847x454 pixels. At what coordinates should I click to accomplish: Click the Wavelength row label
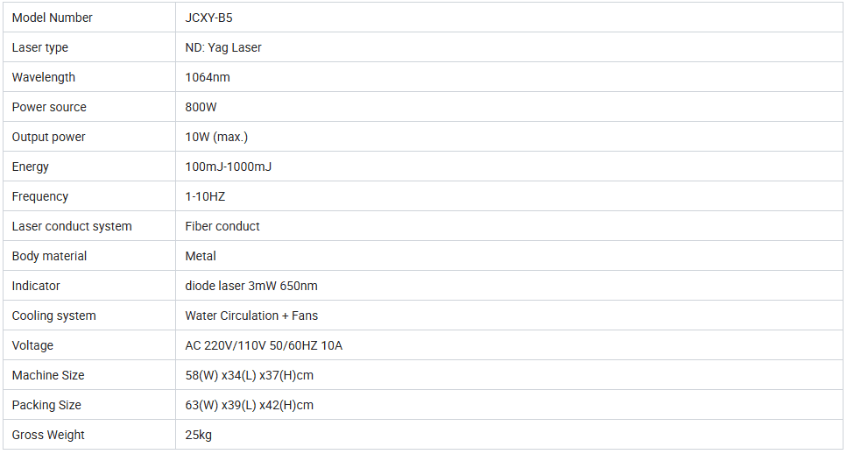click(43, 77)
